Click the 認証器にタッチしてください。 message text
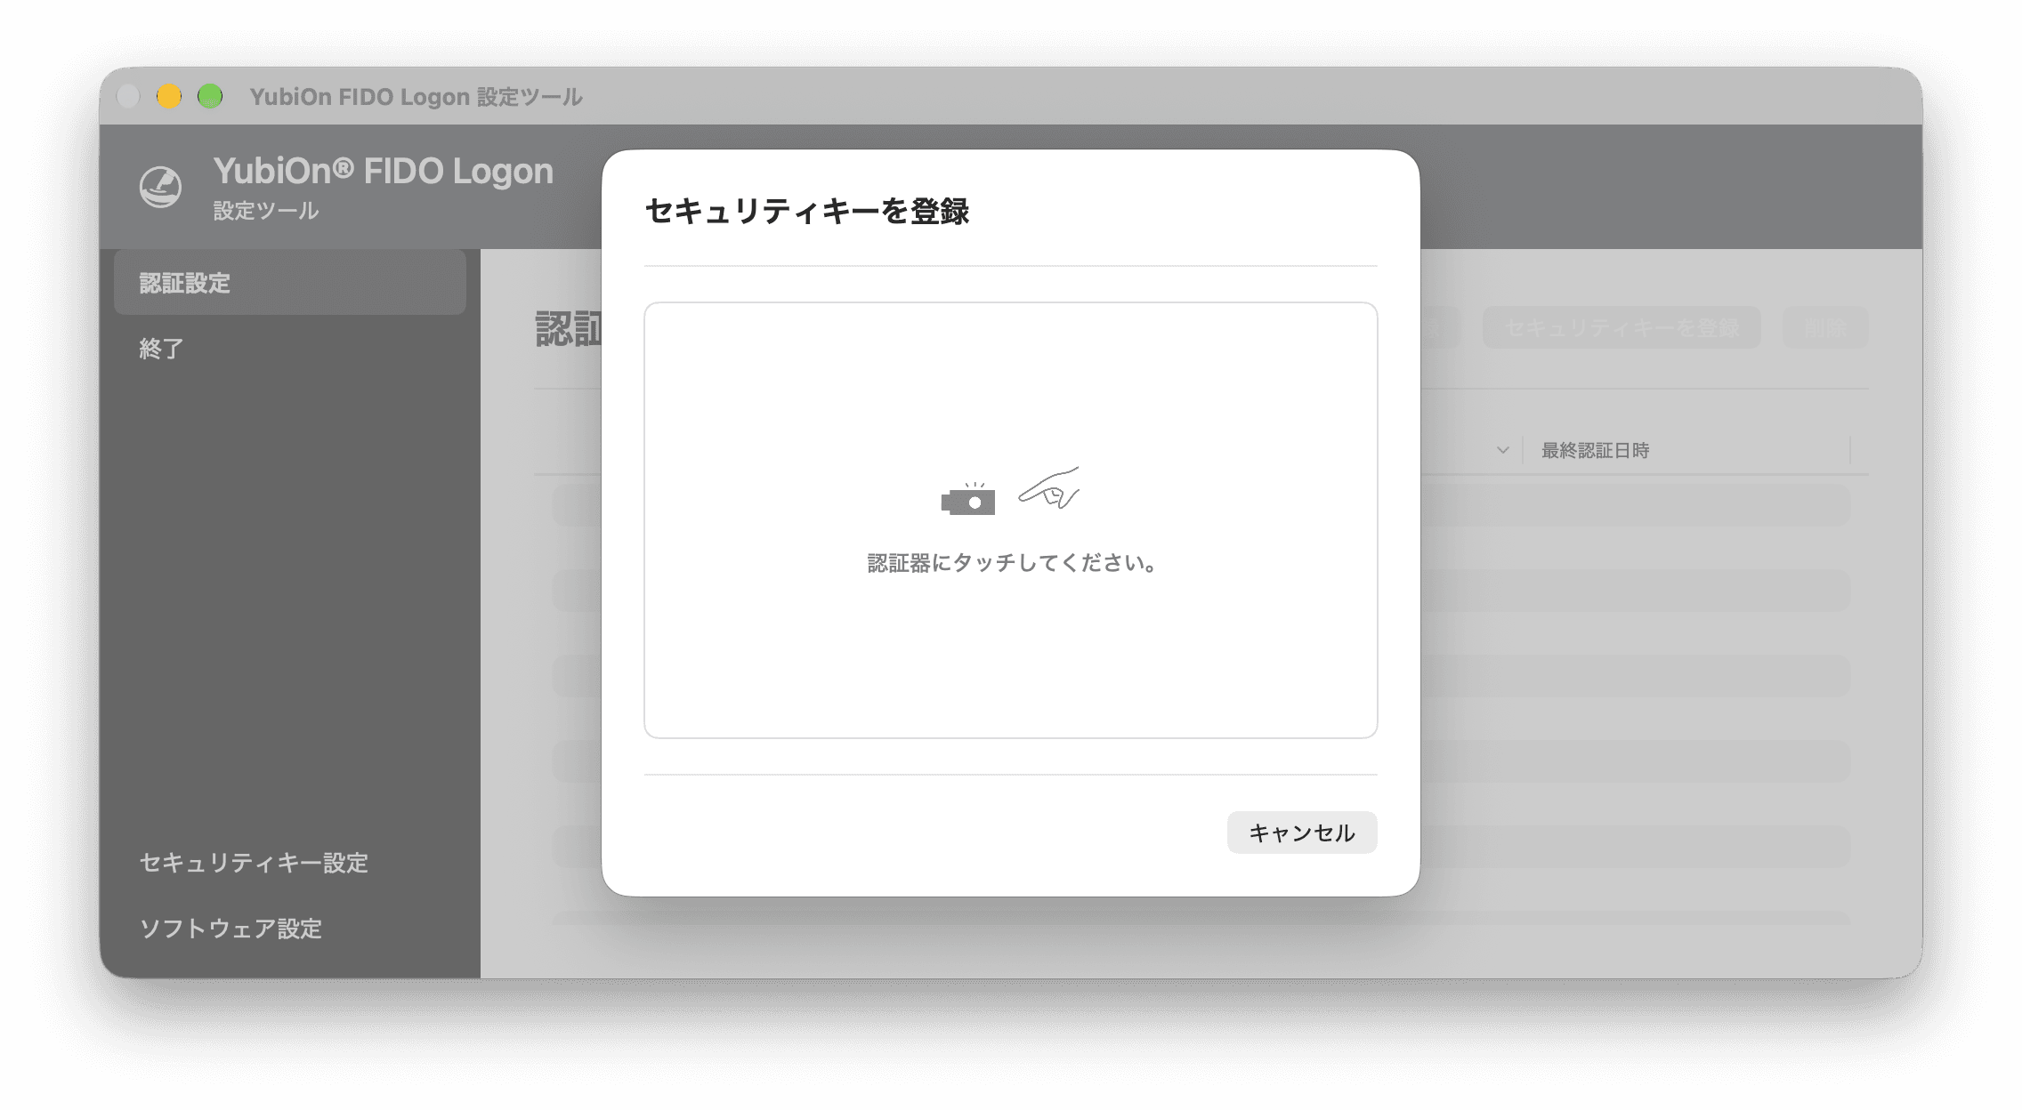The width and height of the screenshot is (2022, 1110). [x=1011, y=563]
